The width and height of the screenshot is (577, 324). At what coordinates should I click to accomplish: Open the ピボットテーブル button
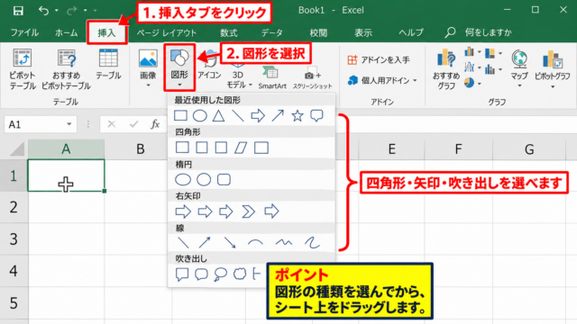tap(22, 70)
